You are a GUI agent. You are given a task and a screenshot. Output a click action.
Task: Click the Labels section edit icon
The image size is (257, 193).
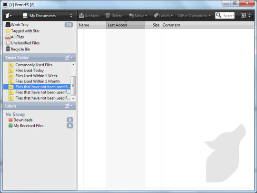coord(67,106)
